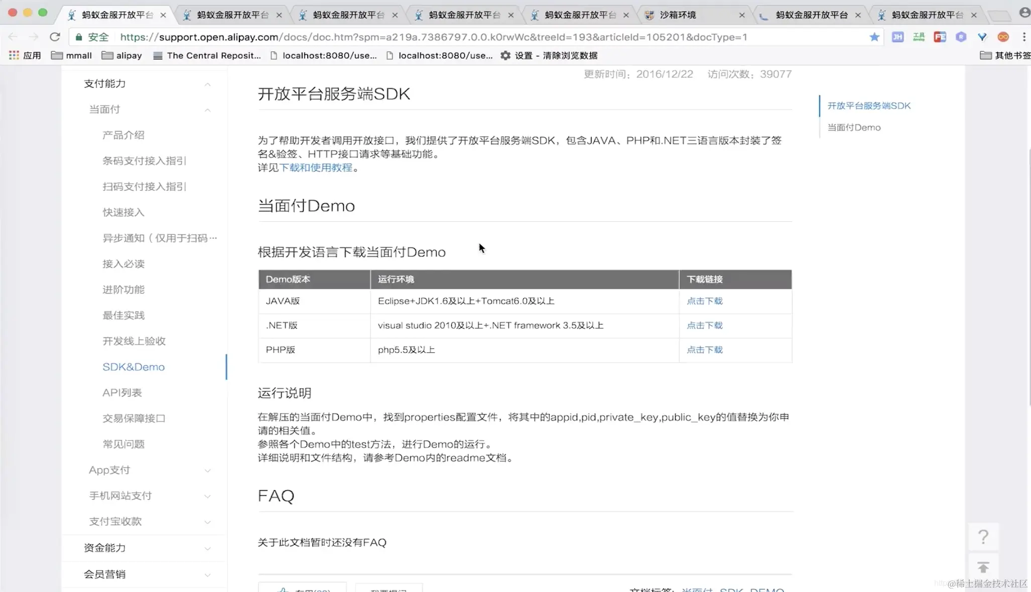Open the 下载和使用教程 link
Screen dimensions: 1031x592
click(316, 168)
